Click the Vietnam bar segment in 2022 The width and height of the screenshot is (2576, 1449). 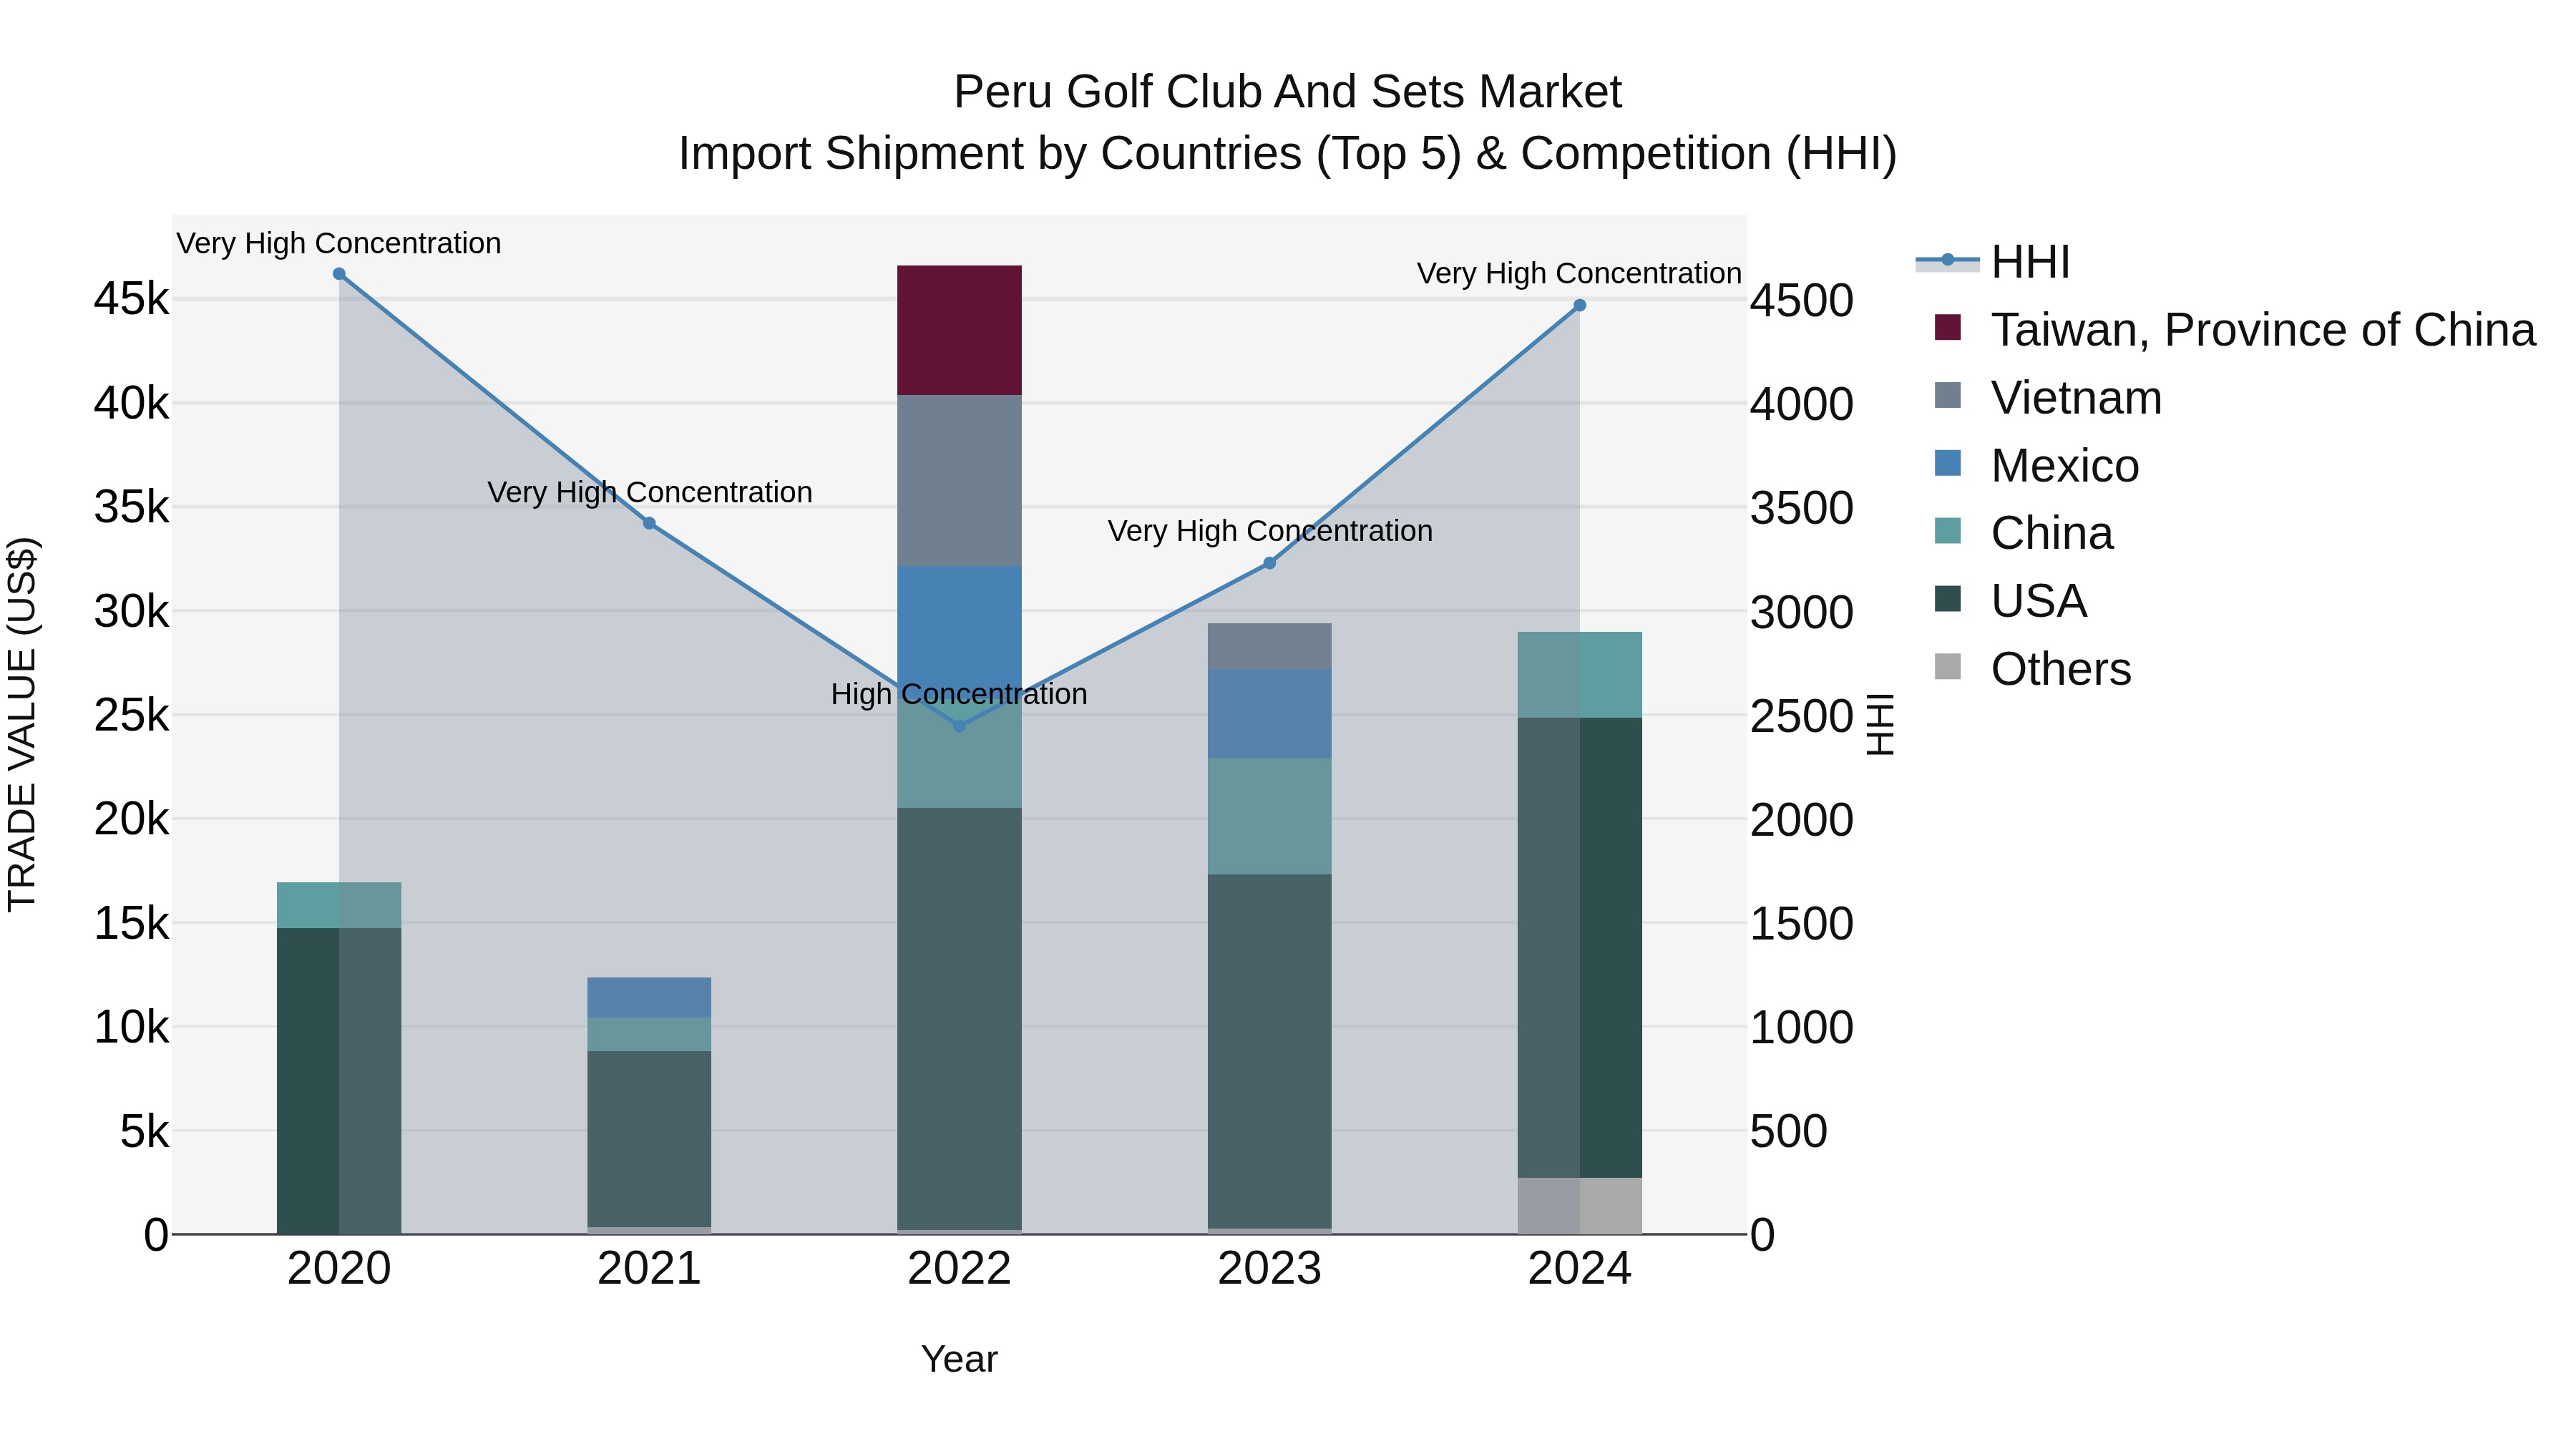(x=959, y=481)
